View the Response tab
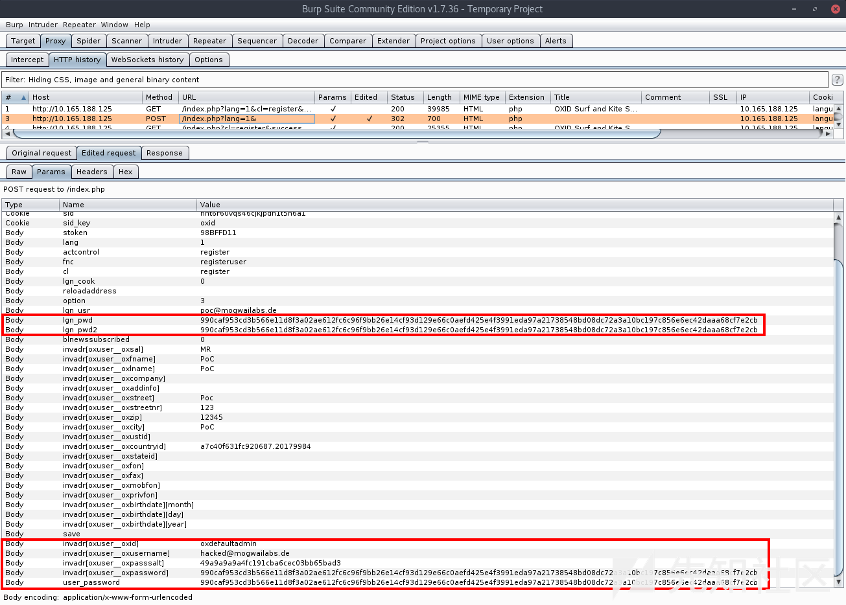The width and height of the screenshot is (846, 605). click(x=165, y=153)
